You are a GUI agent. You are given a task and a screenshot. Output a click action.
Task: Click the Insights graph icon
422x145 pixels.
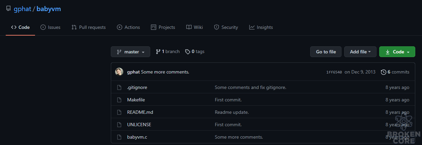point(252,27)
